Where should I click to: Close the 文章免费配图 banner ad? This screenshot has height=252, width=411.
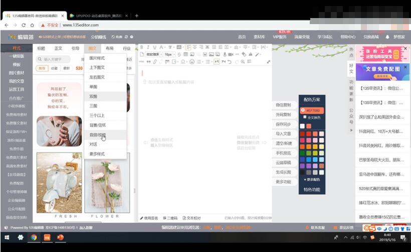tap(405, 67)
